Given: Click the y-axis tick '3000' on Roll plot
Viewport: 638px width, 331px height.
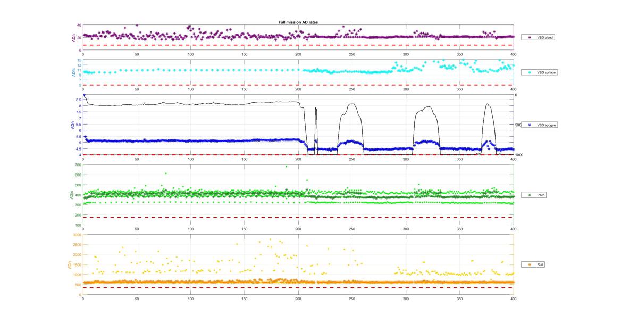Looking at the screenshot, I should tap(77, 235).
